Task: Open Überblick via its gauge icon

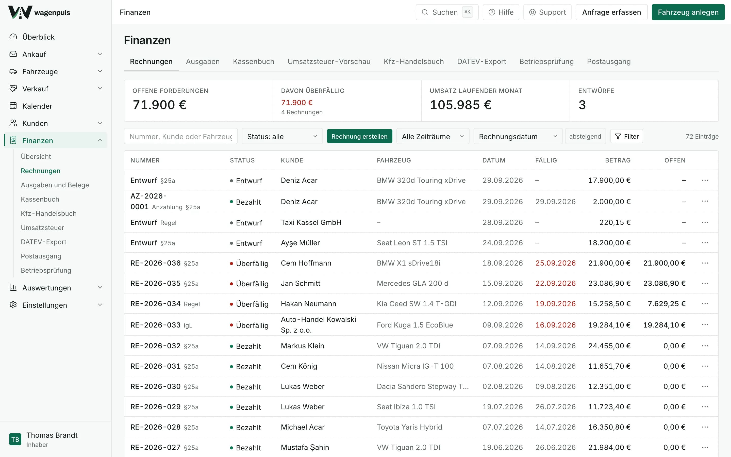Action: coord(13,37)
